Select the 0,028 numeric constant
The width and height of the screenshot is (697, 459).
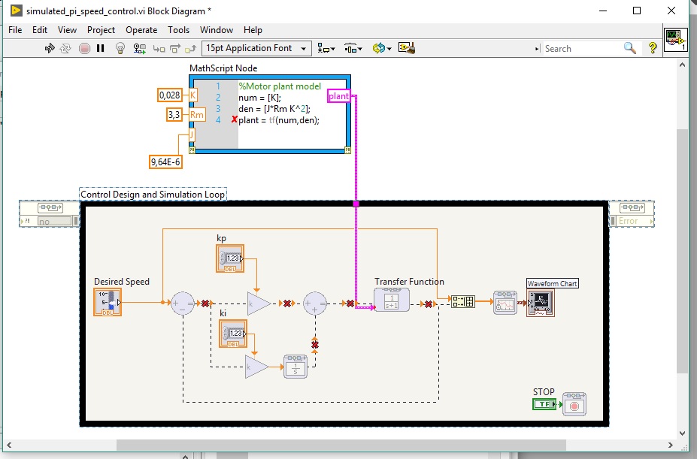170,95
